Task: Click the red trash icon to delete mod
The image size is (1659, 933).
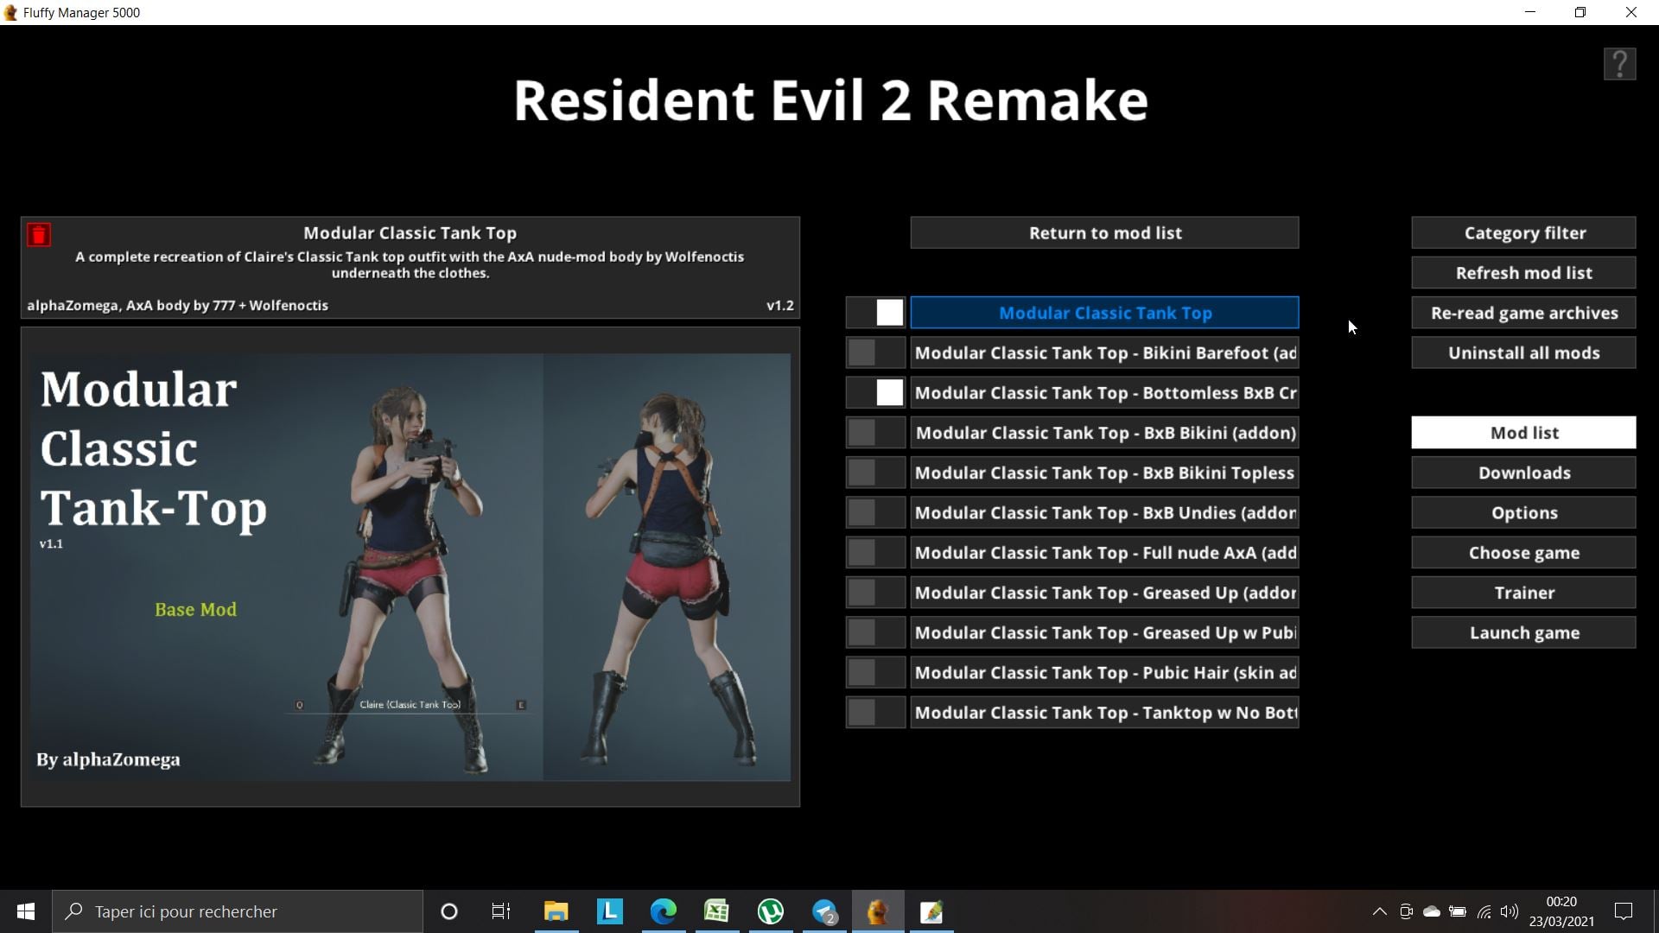Action: [x=39, y=234]
